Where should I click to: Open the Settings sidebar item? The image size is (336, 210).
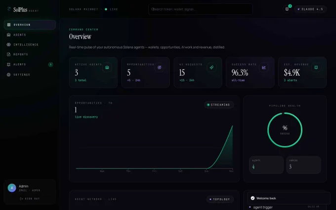coord(30,75)
